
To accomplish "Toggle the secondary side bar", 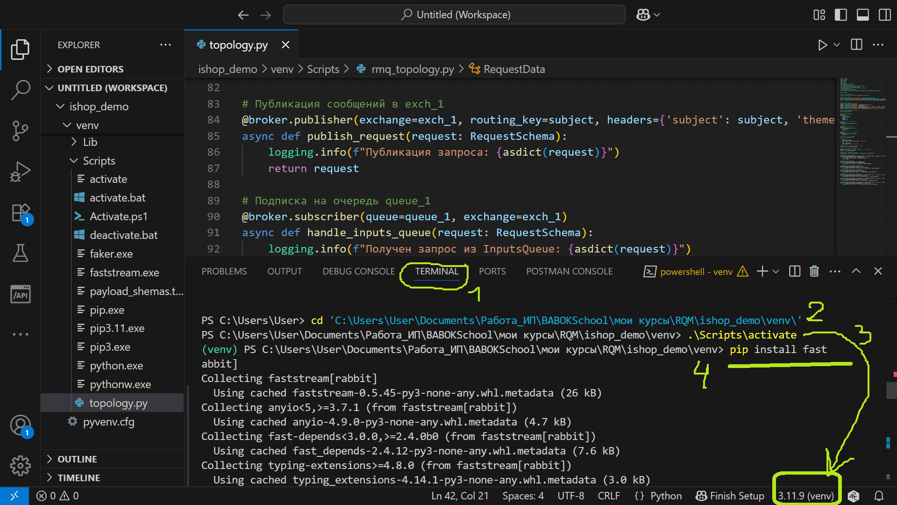I will (884, 15).
